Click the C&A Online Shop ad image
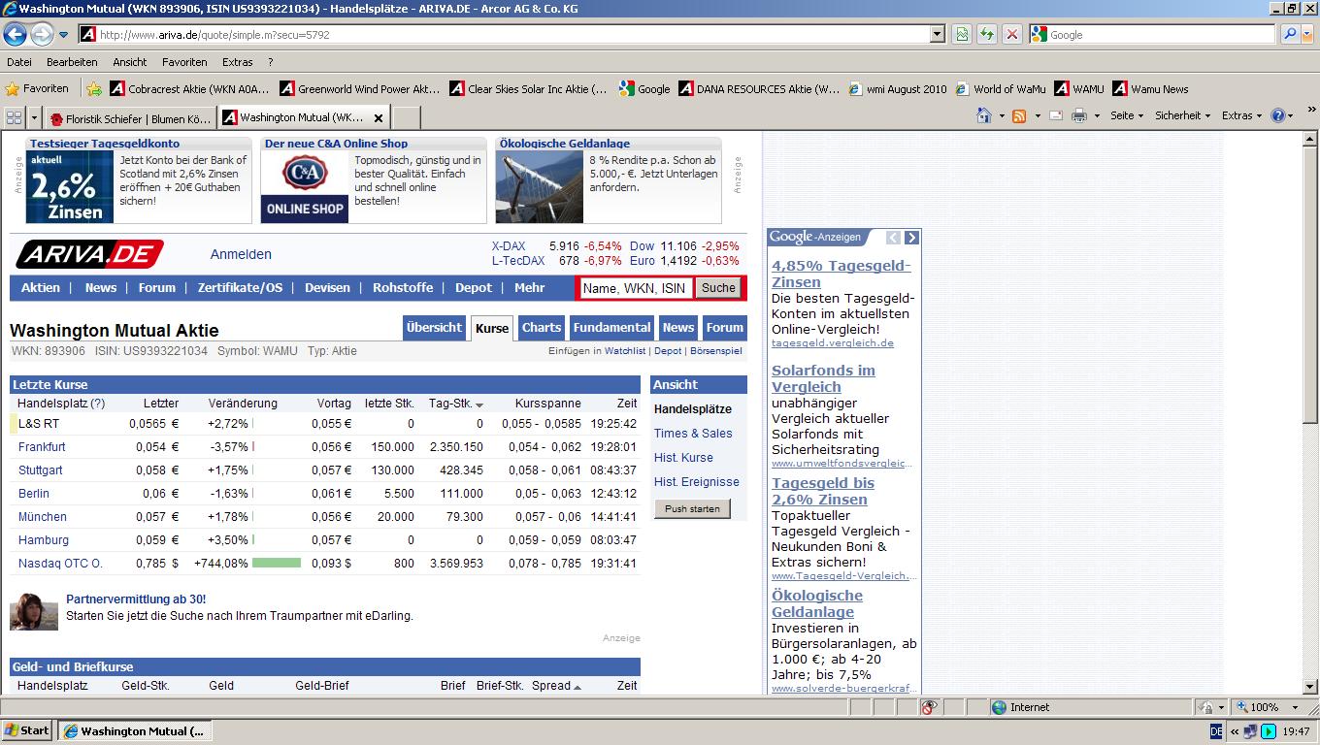Image resolution: width=1320 pixels, height=745 pixels. [x=304, y=187]
